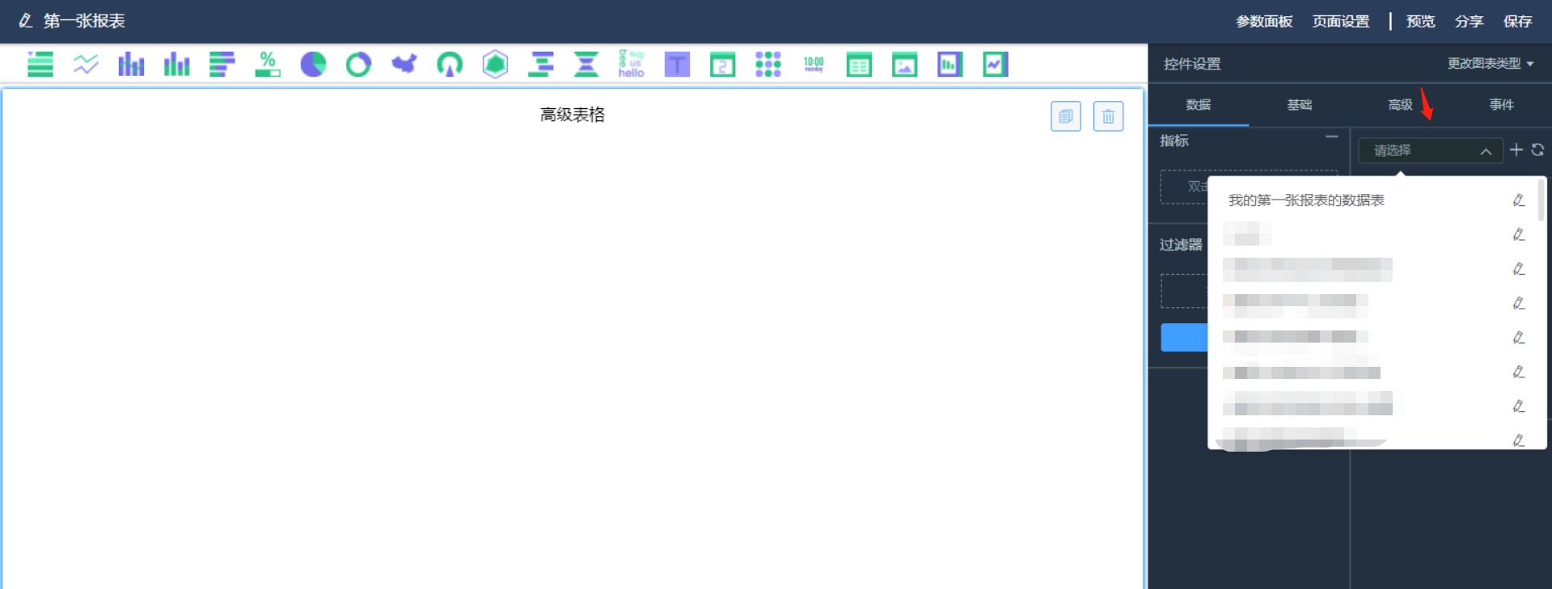Click the 高级表格 widget title

pyautogui.click(x=573, y=115)
